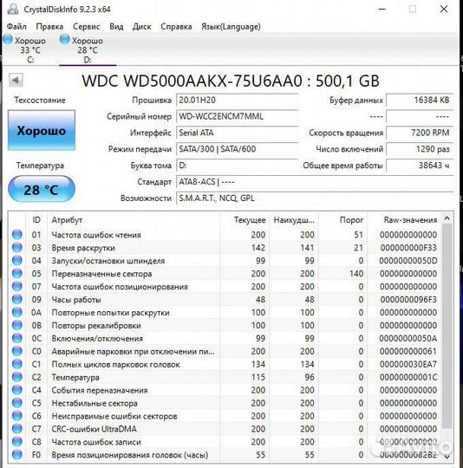Image resolution: width=463 pixels, height=468 pixels.
Task: Click status orb for Частота ошибок чтения
Action: tap(17, 235)
